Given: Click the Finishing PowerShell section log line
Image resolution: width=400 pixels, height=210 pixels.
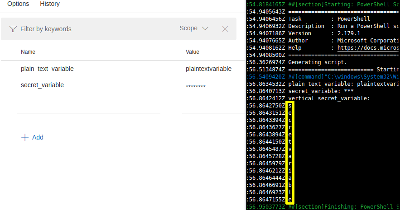Looking at the screenshot, I should (349, 207).
